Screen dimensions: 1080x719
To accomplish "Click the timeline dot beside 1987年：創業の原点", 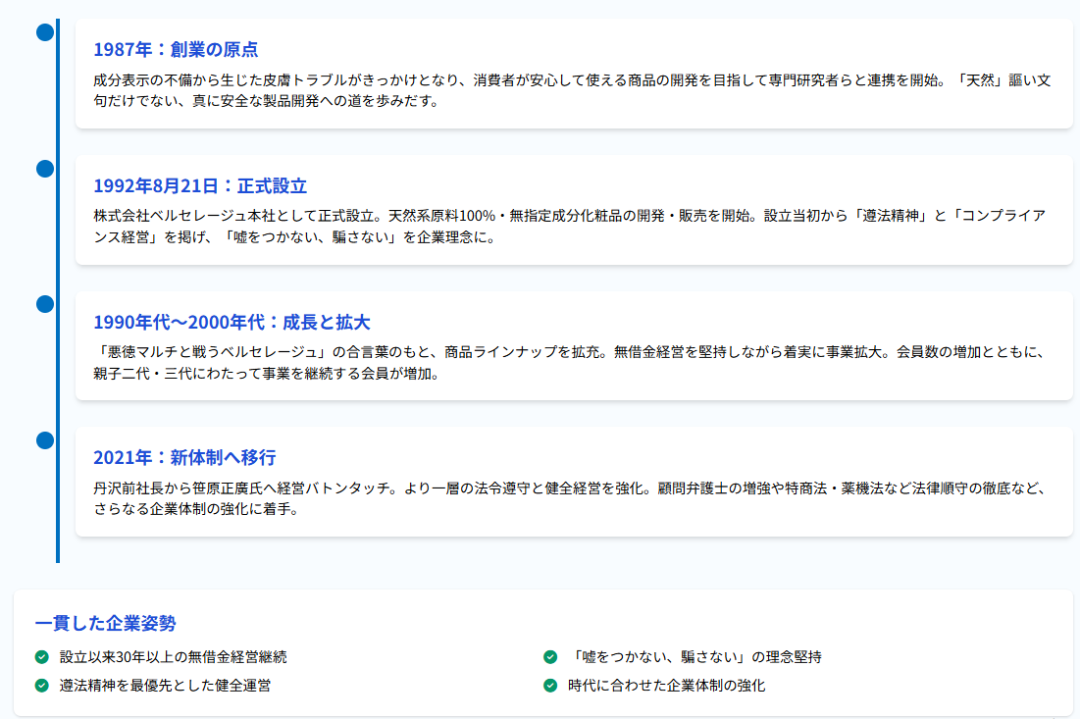I will pyautogui.click(x=45, y=32).
